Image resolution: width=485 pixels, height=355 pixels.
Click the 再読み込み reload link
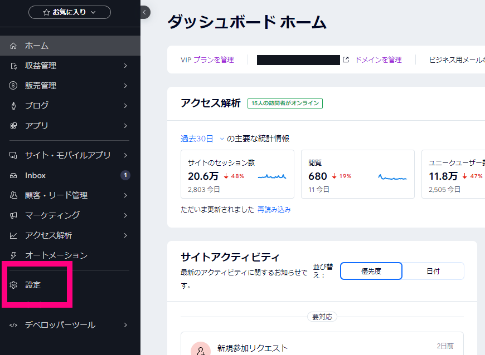[274, 210]
